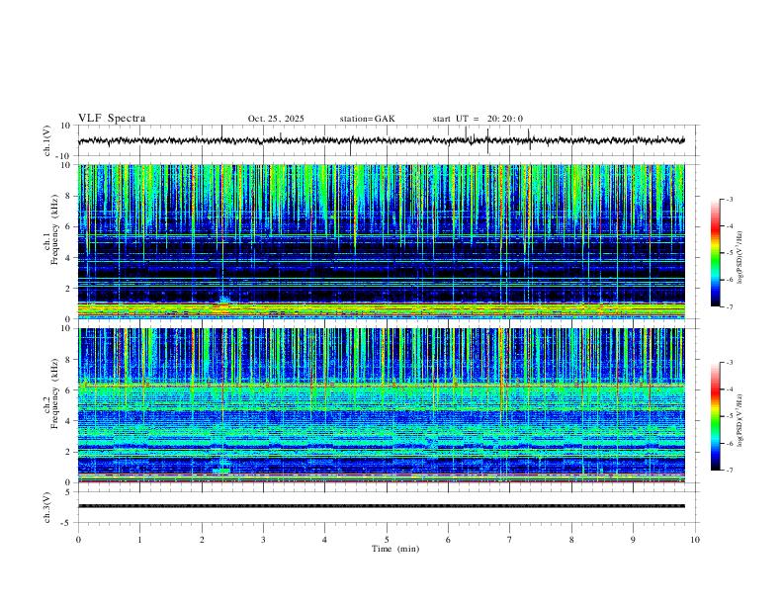The width and height of the screenshot is (783, 605).
Task: Click the ch.1 voltage waveform trace
Action: click(382, 140)
